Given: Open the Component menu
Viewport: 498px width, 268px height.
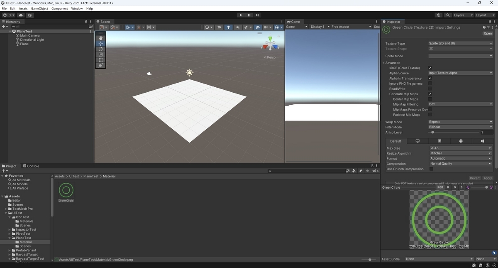Looking at the screenshot, I should point(59,8).
